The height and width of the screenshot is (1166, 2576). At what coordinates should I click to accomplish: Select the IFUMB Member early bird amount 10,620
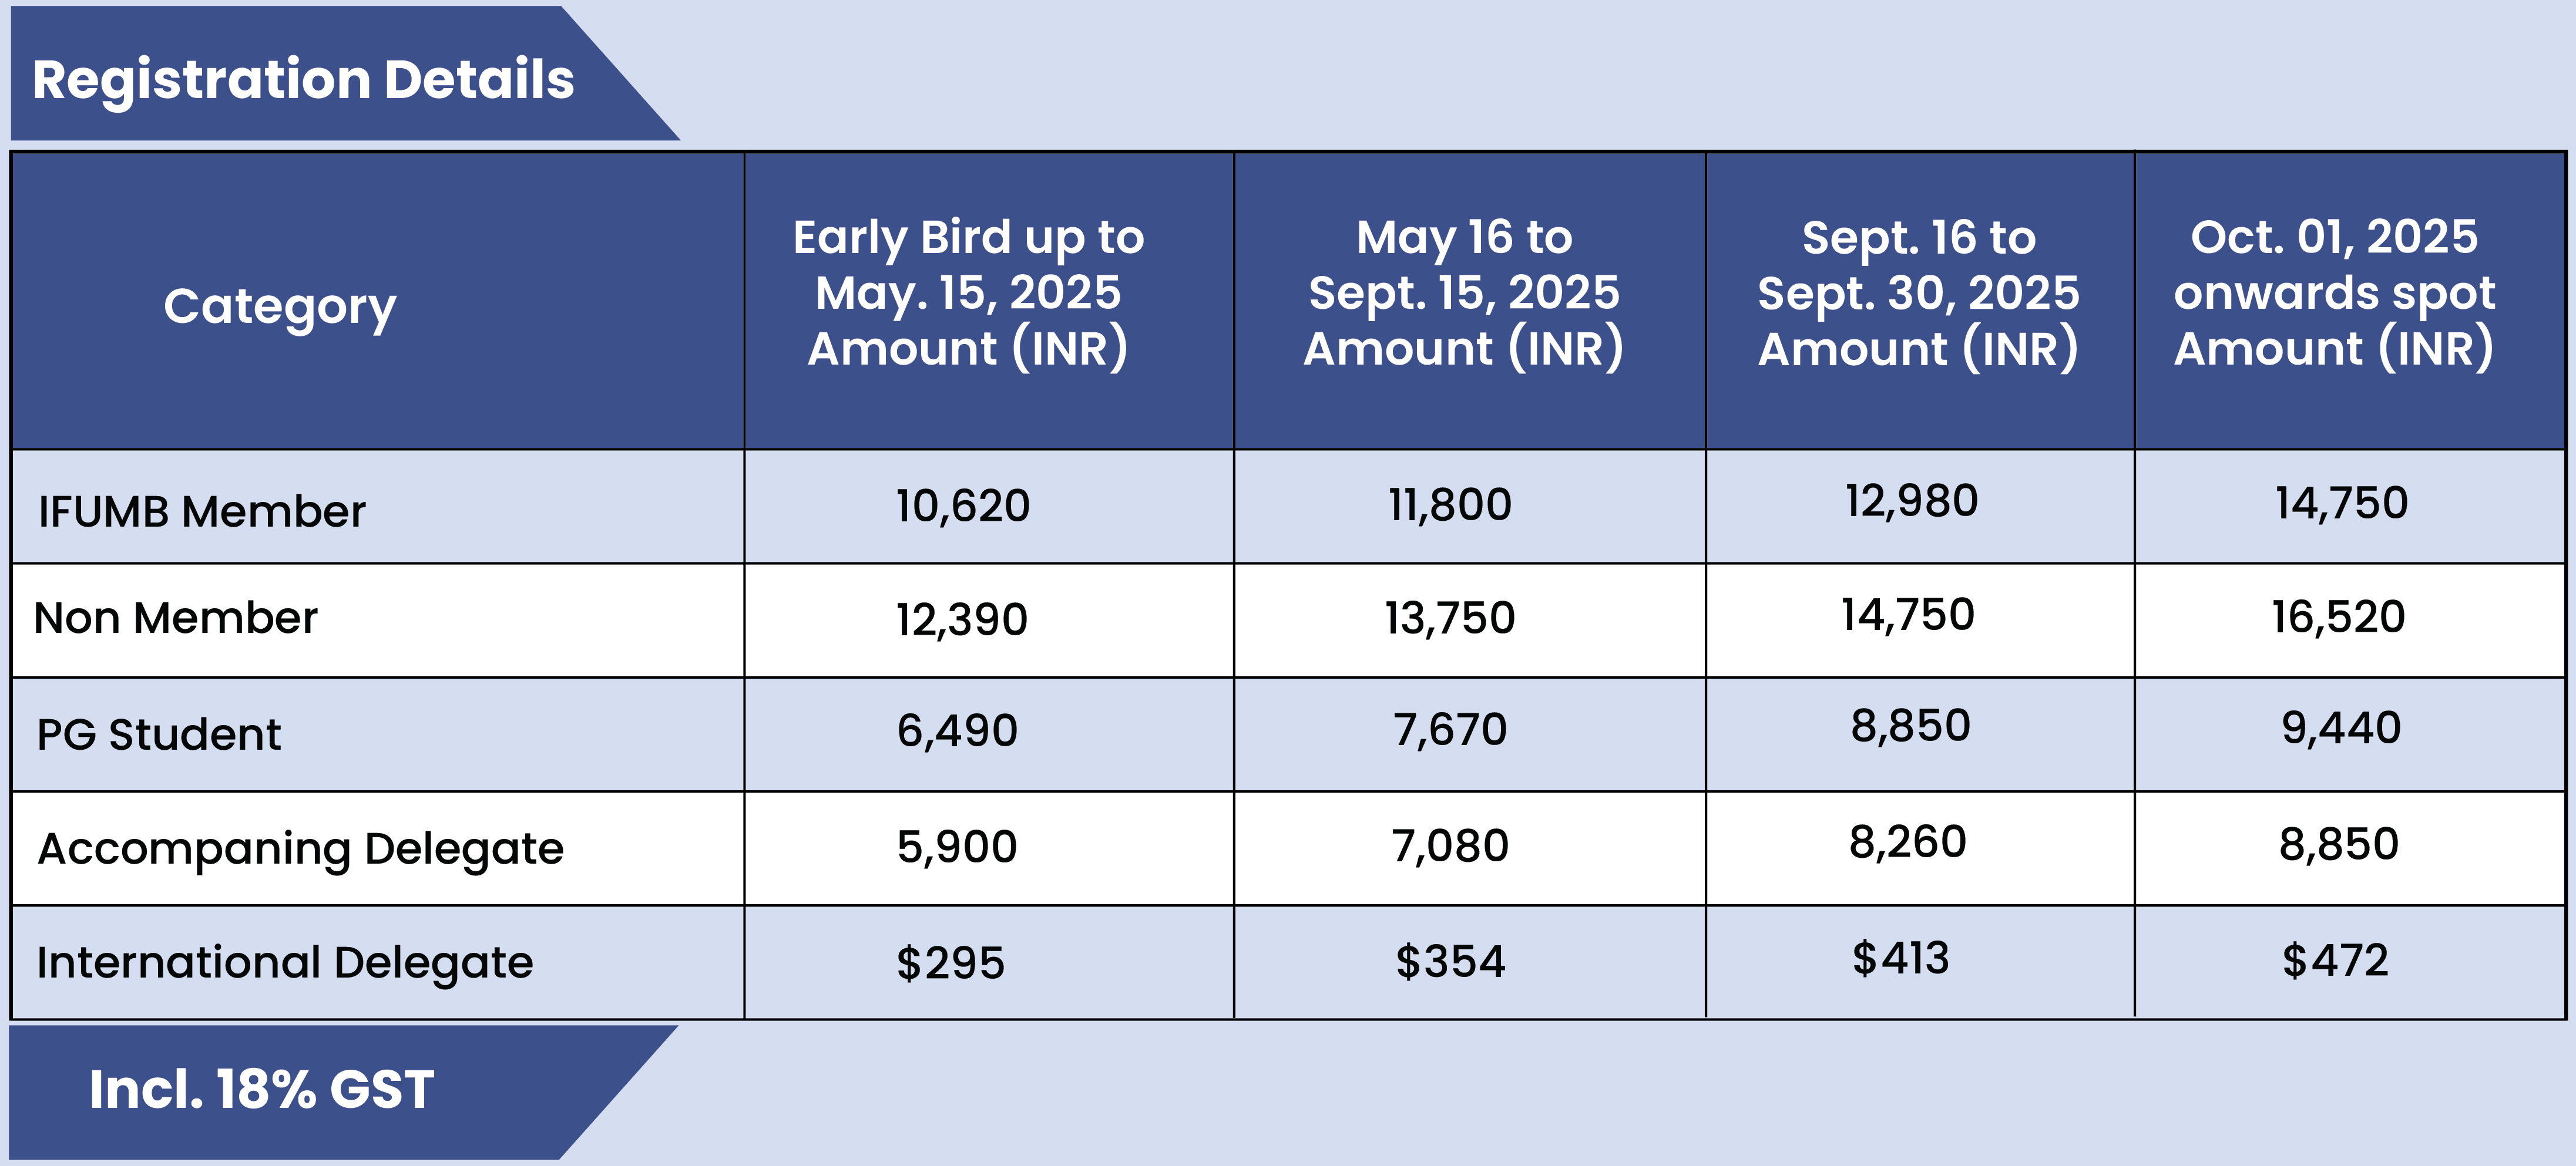click(962, 506)
